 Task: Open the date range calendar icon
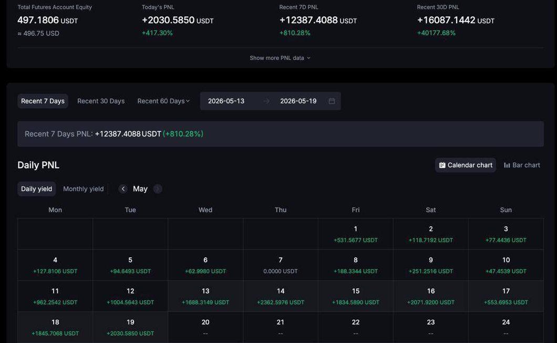pyautogui.click(x=332, y=101)
